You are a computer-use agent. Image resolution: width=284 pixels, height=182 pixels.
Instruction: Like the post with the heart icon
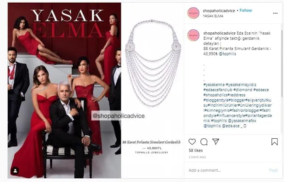click(x=192, y=142)
